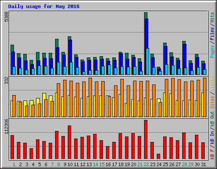Click the red kB bar for day 4
This screenshot has width=217, height=169.
[31, 153]
